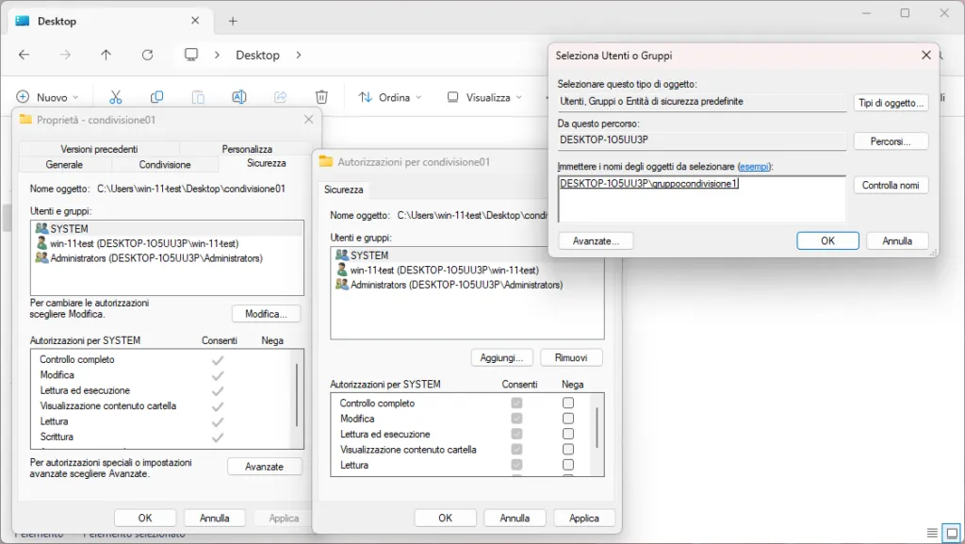Open sharing via the Share toolbar icon
Viewport: 965px width, 544px height.
280,96
